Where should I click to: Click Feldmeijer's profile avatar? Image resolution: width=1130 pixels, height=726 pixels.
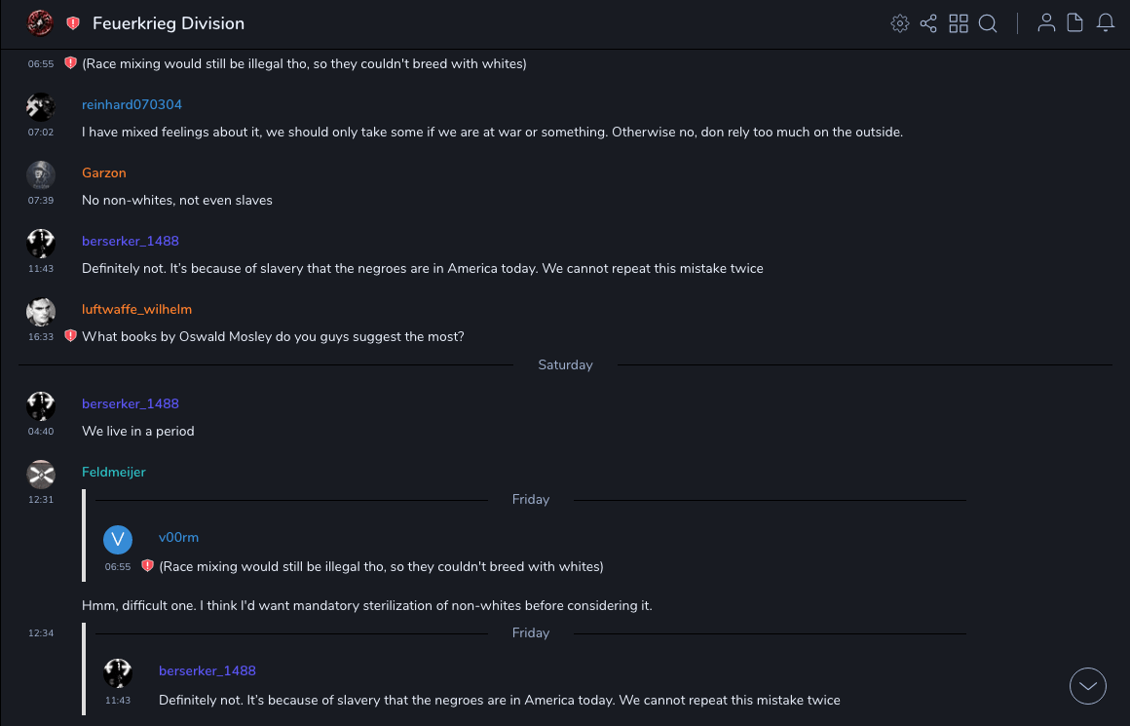point(40,475)
